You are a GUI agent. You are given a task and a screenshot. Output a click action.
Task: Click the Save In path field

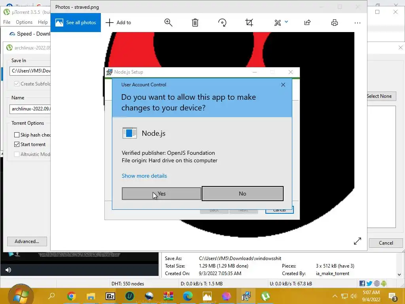[x=30, y=71]
